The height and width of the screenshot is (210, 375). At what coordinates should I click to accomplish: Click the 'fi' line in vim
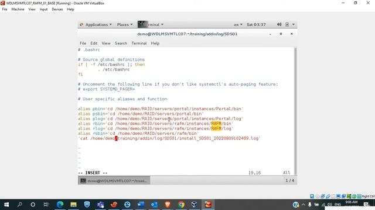click(x=80, y=74)
